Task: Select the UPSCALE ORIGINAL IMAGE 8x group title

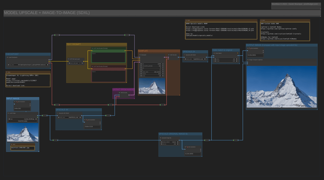Action: 173,134
